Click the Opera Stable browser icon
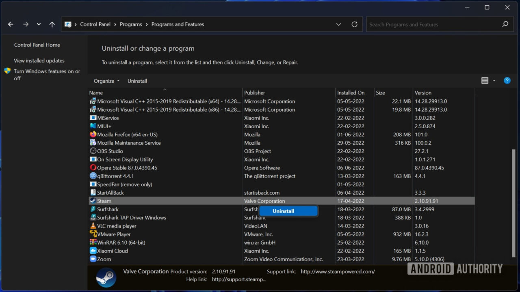This screenshot has height=292, width=520. 93,167
